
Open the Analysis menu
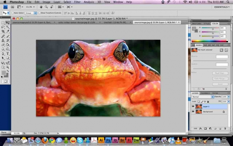89,2
